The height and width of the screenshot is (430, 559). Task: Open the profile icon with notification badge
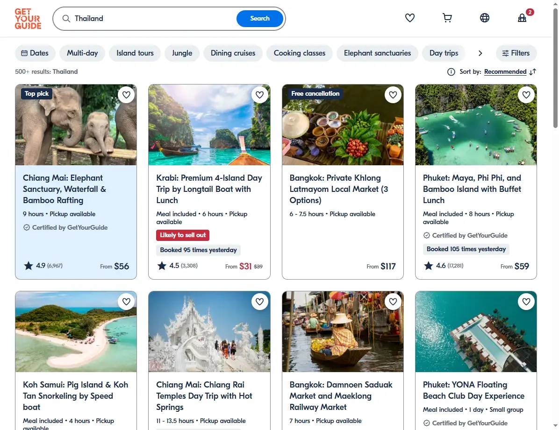click(x=522, y=18)
